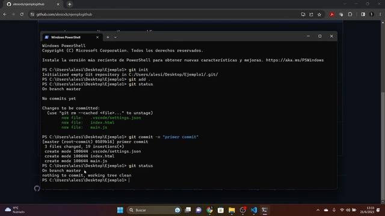The height and width of the screenshot is (216, 385).
Task: Go forward in the Chrome browser
Action: (13, 14)
